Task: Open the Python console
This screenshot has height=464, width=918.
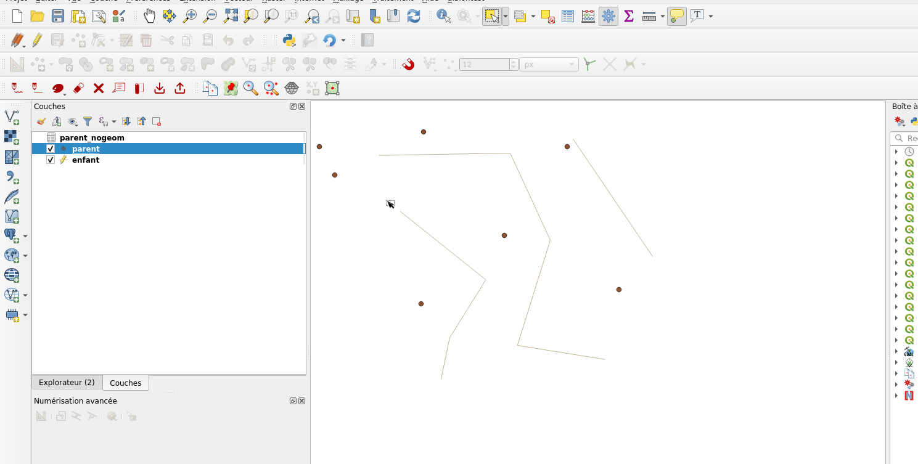Action: [289, 41]
